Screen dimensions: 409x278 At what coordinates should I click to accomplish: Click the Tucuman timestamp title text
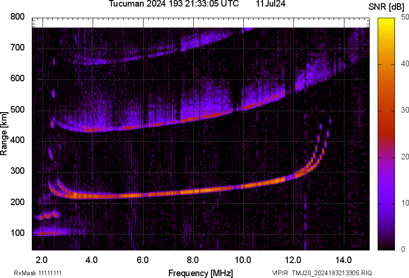(174, 4)
